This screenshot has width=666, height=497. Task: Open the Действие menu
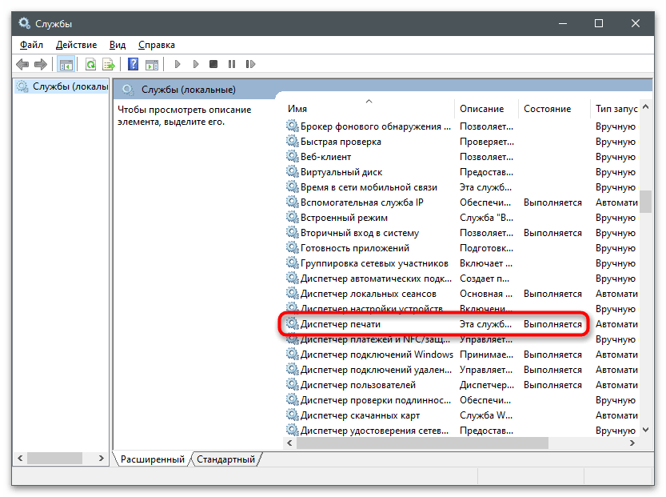point(78,45)
